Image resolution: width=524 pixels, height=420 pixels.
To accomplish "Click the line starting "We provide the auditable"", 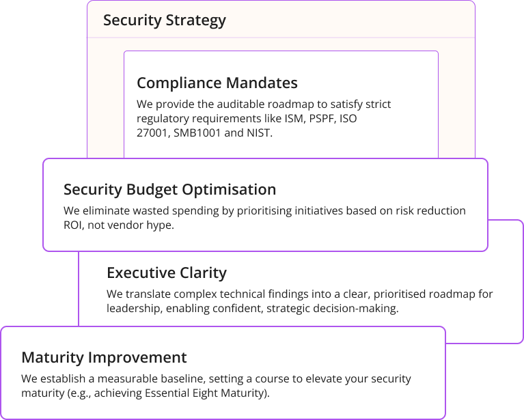I will tap(263, 104).
